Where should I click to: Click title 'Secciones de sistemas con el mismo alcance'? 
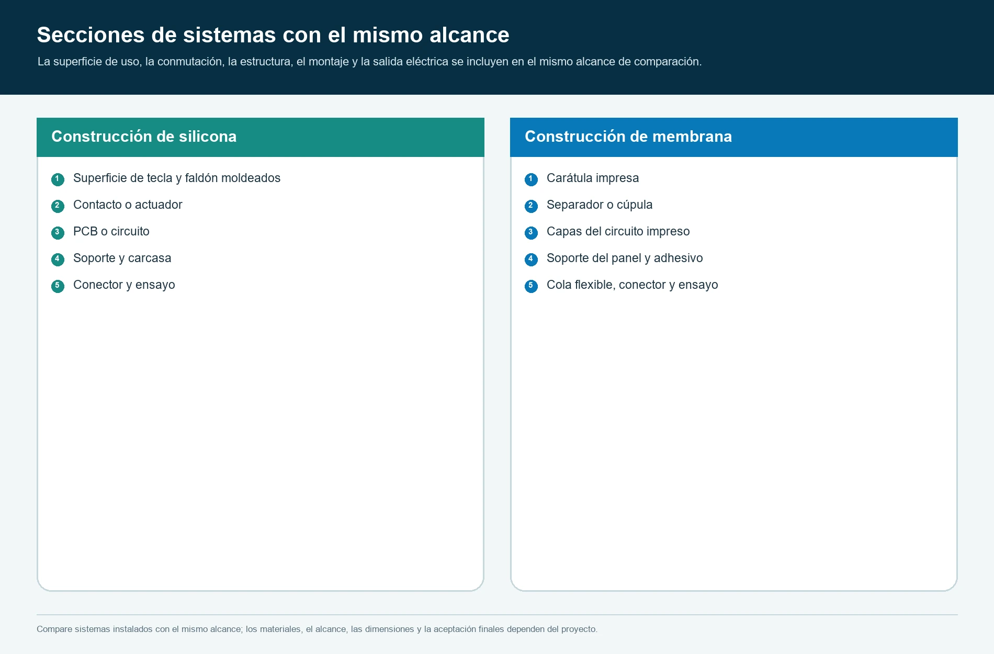pos(273,35)
